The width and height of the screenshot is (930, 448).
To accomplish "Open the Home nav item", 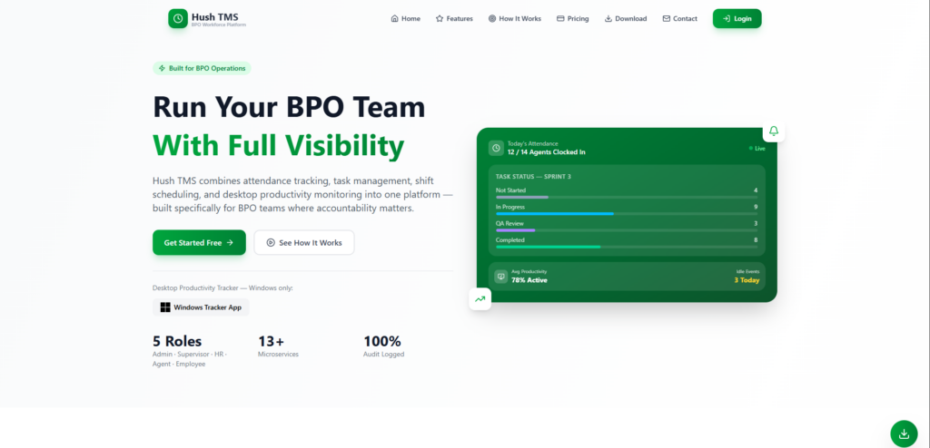I will (x=406, y=19).
